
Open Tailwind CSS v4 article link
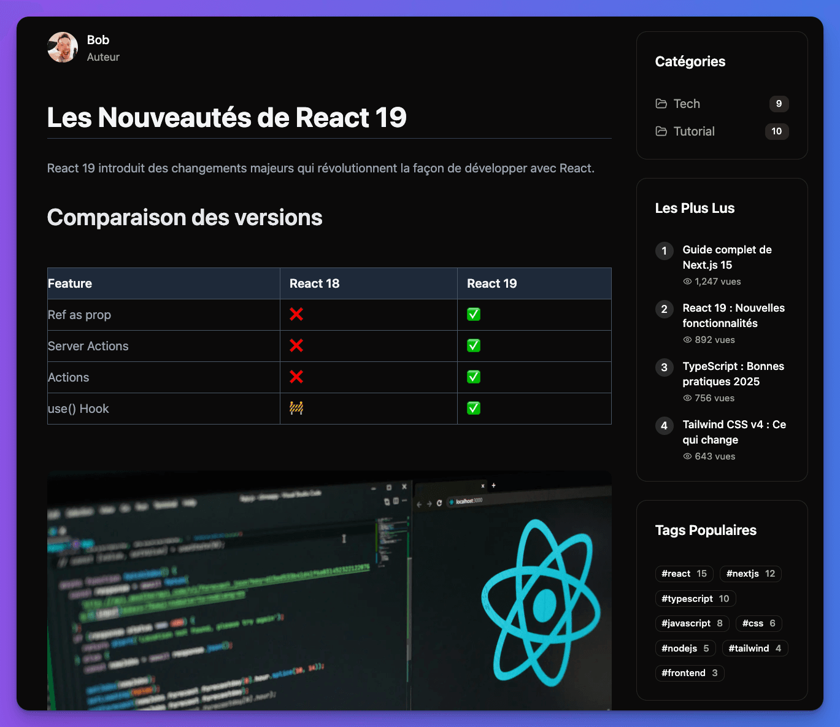(733, 432)
